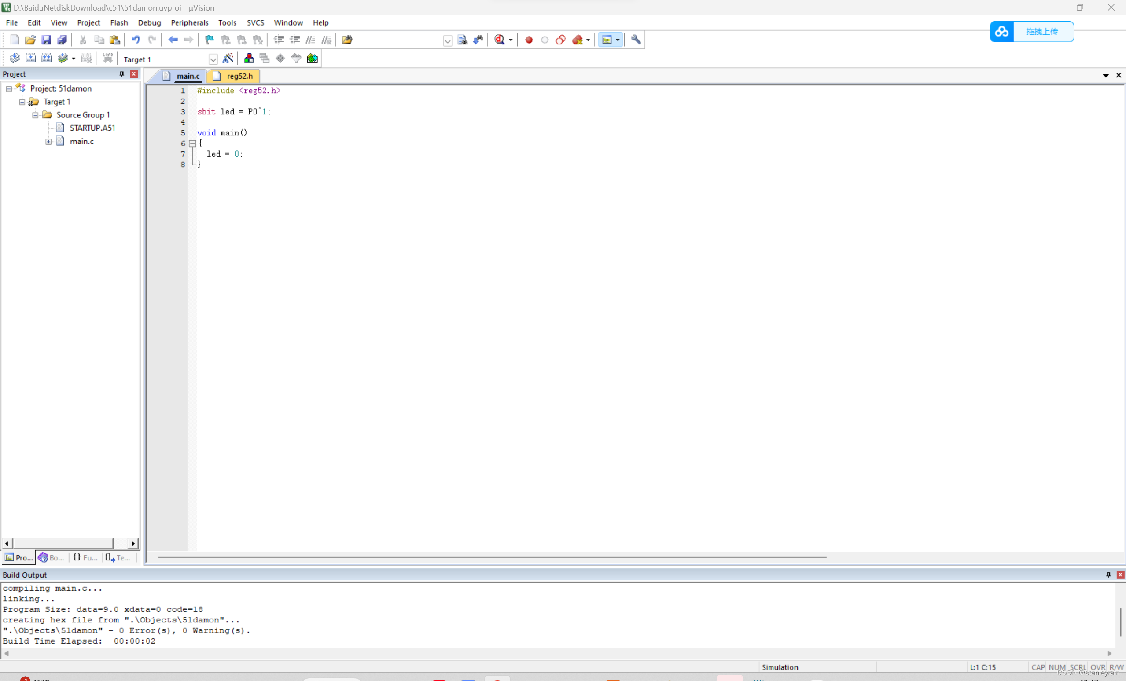Switch to reg52.h tab
The height and width of the screenshot is (681, 1126).
pyautogui.click(x=239, y=76)
